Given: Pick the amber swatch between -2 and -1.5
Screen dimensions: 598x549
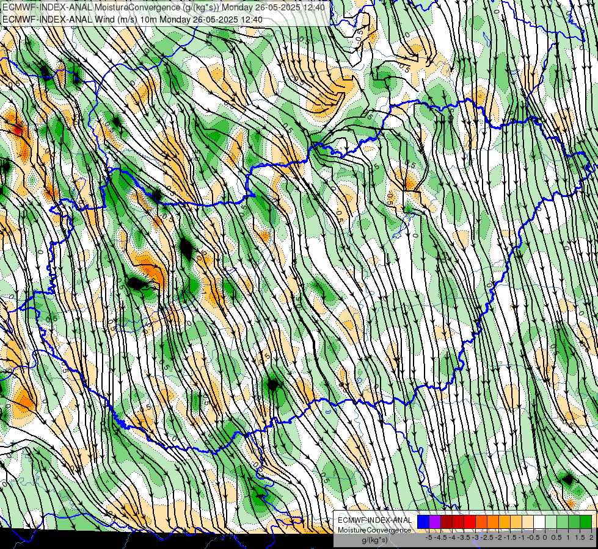Looking at the screenshot, I should 505,522.
